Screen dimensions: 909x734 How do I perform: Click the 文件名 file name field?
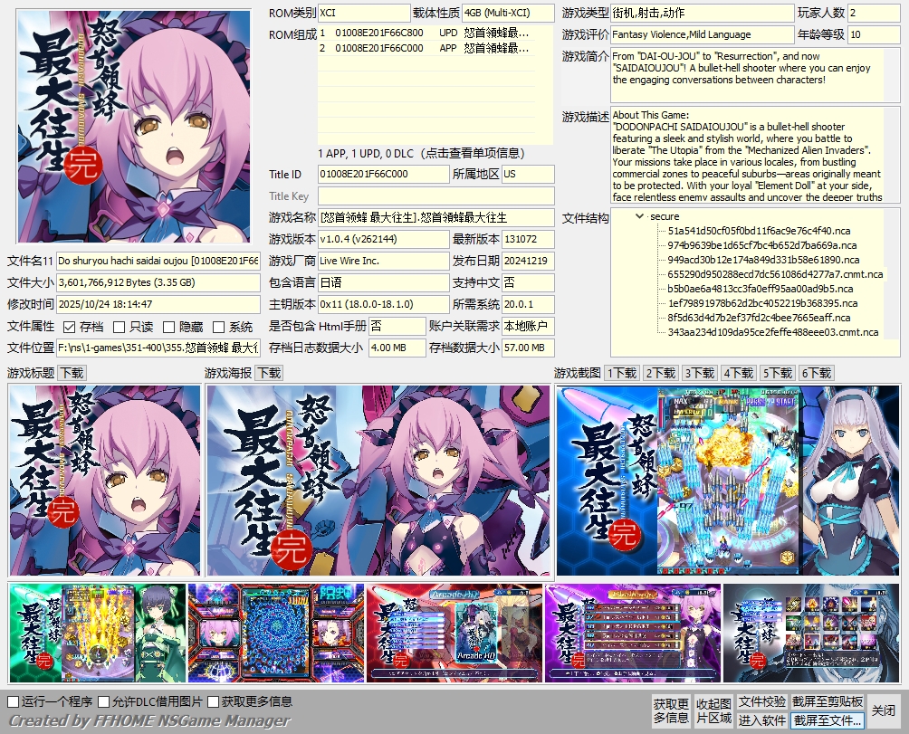[158, 261]
